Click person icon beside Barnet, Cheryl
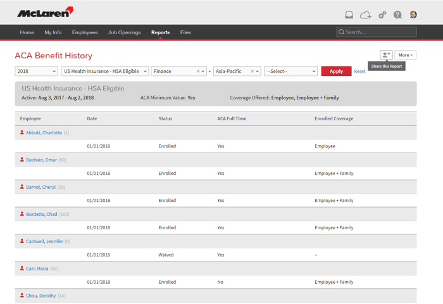This screenshot has width=443, height=304. pos(22,187)
